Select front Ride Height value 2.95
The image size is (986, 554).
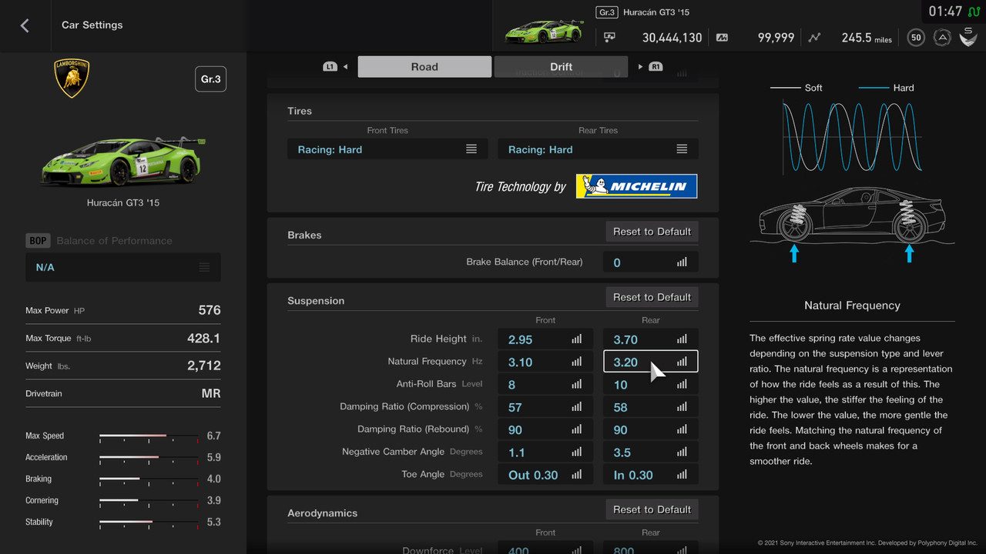(x=545, y=339)
